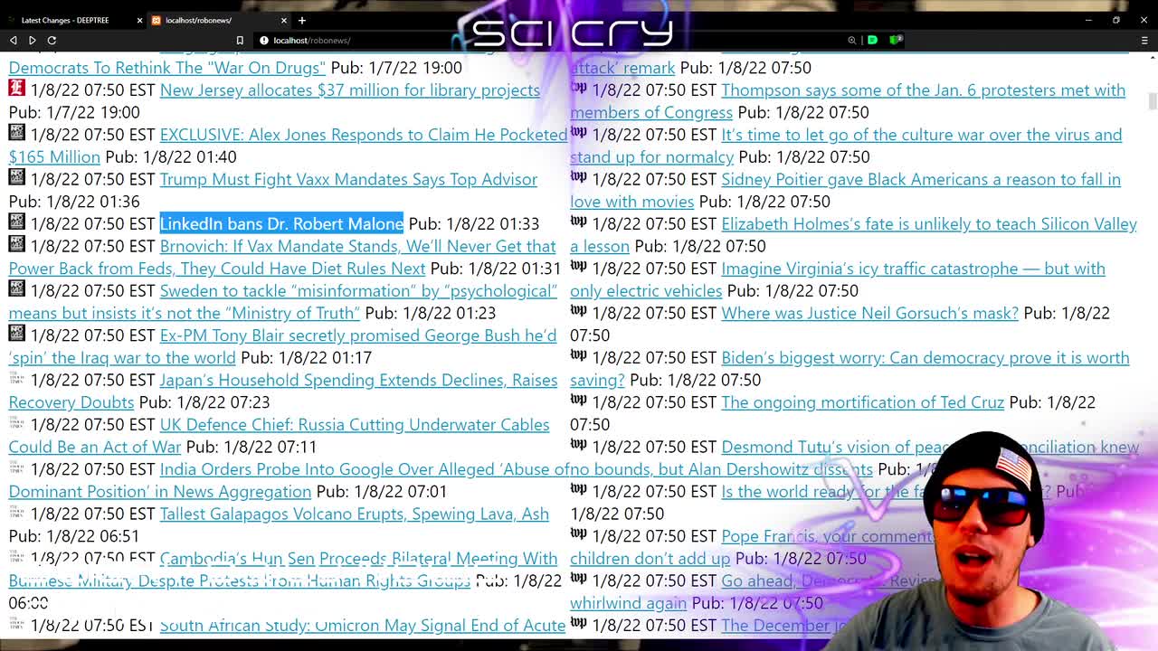
Task: Click WP icon beside Sidney Poitier article
Action: point(578,176)
